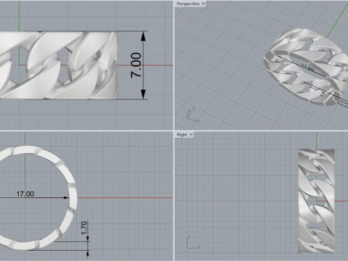Click the ring model in Perspective viewport
This screenshot has height=261, width=348.
tap(306, 67)
